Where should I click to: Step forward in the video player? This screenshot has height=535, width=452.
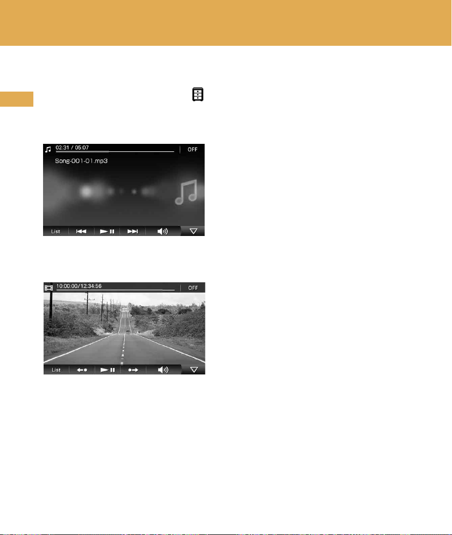133,370
